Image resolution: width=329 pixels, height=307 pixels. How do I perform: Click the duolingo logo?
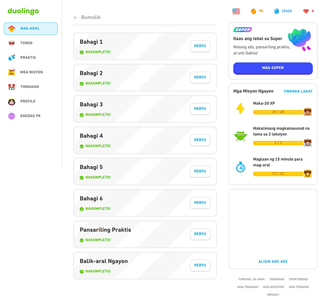point(23,11)
